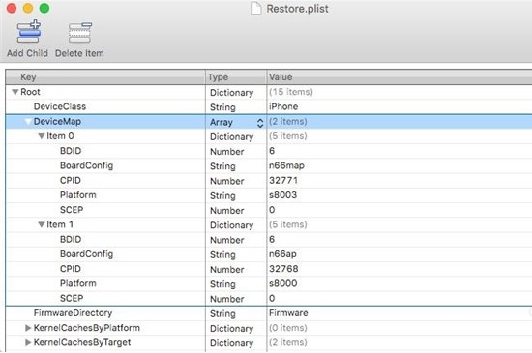
Task: Expand KernelCachesByPlatform dictionary
Action: pos(28,328)
